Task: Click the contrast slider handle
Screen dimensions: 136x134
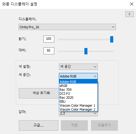Action: 86,51
